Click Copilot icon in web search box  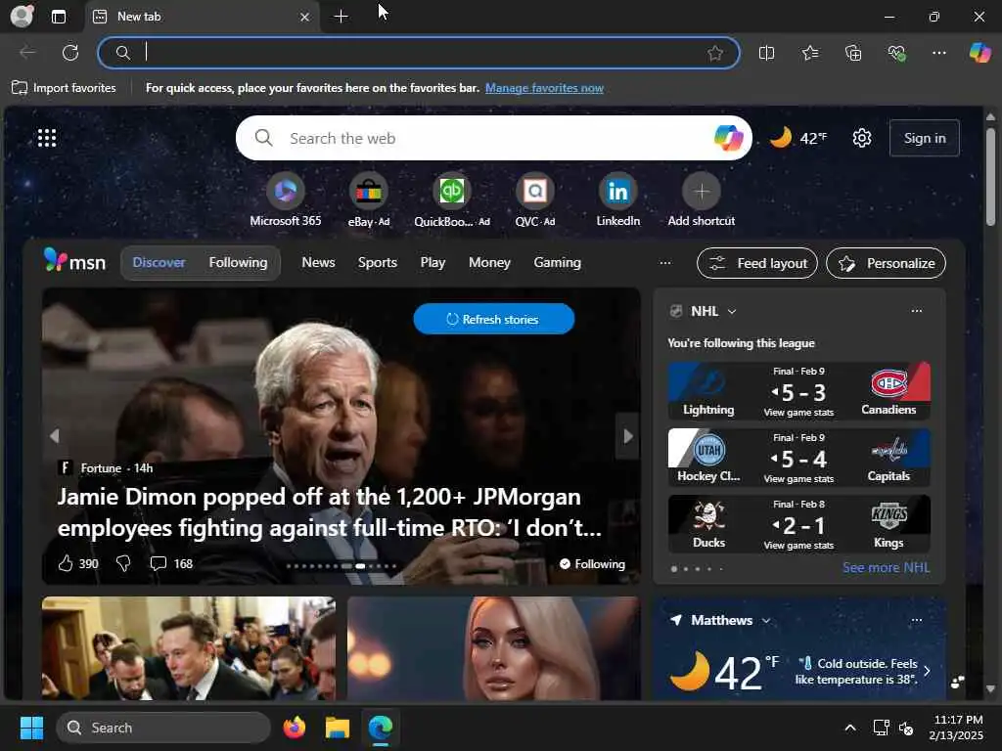(728, 138)
